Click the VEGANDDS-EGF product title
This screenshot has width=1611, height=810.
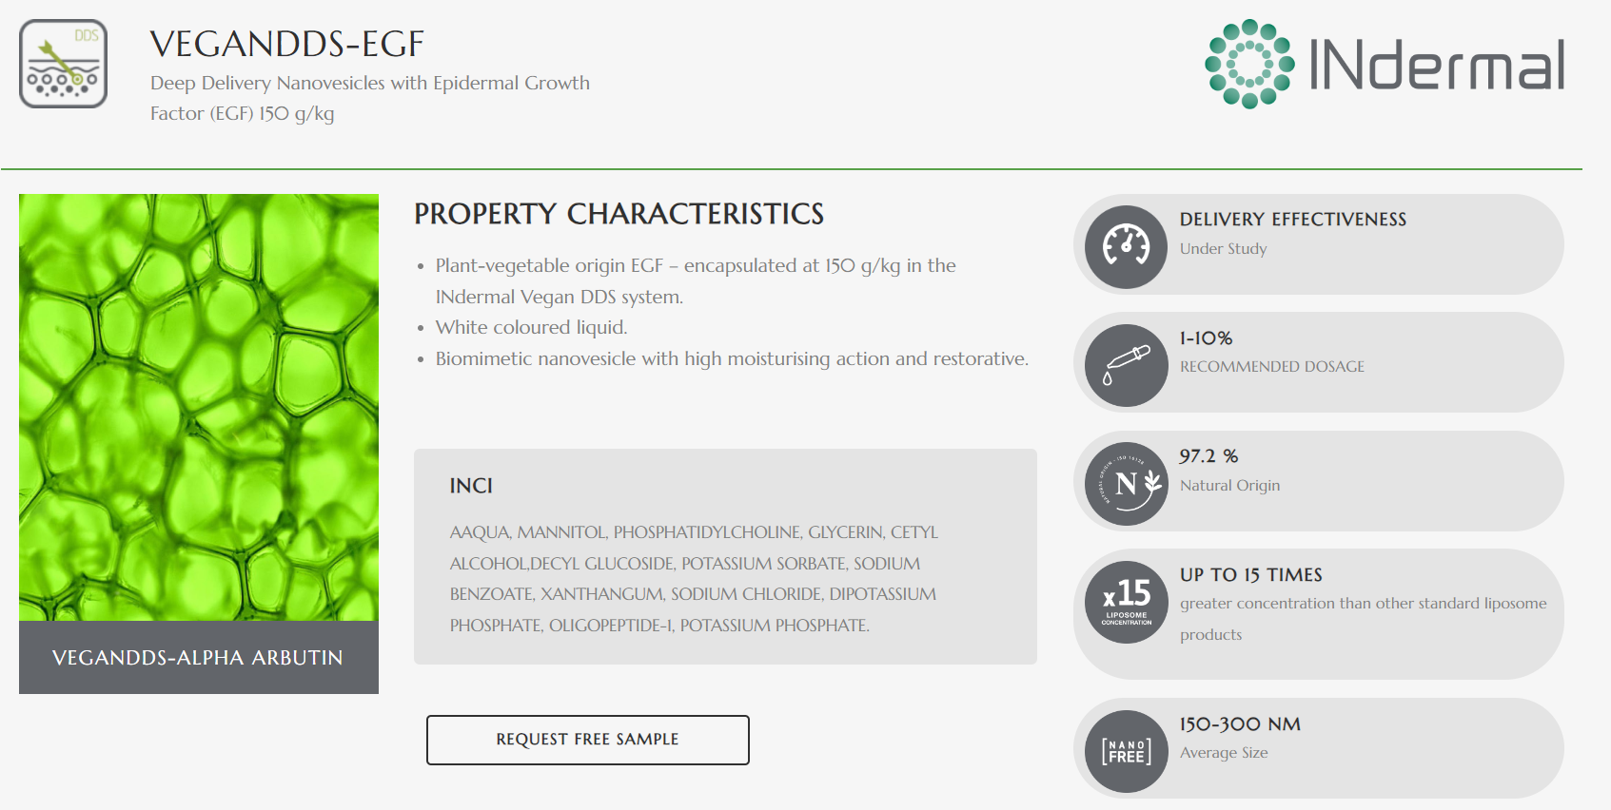286,44
